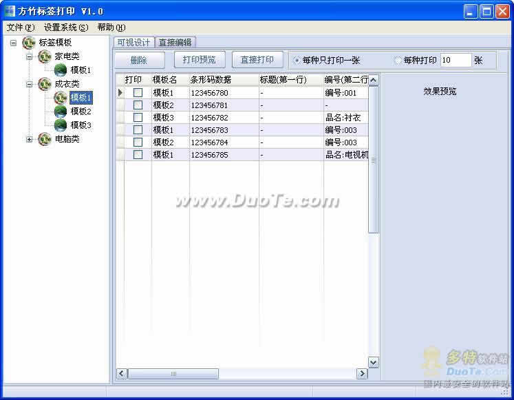Click the 家电类 category icon
514x400 pixels.
click(x=45, y=56)
